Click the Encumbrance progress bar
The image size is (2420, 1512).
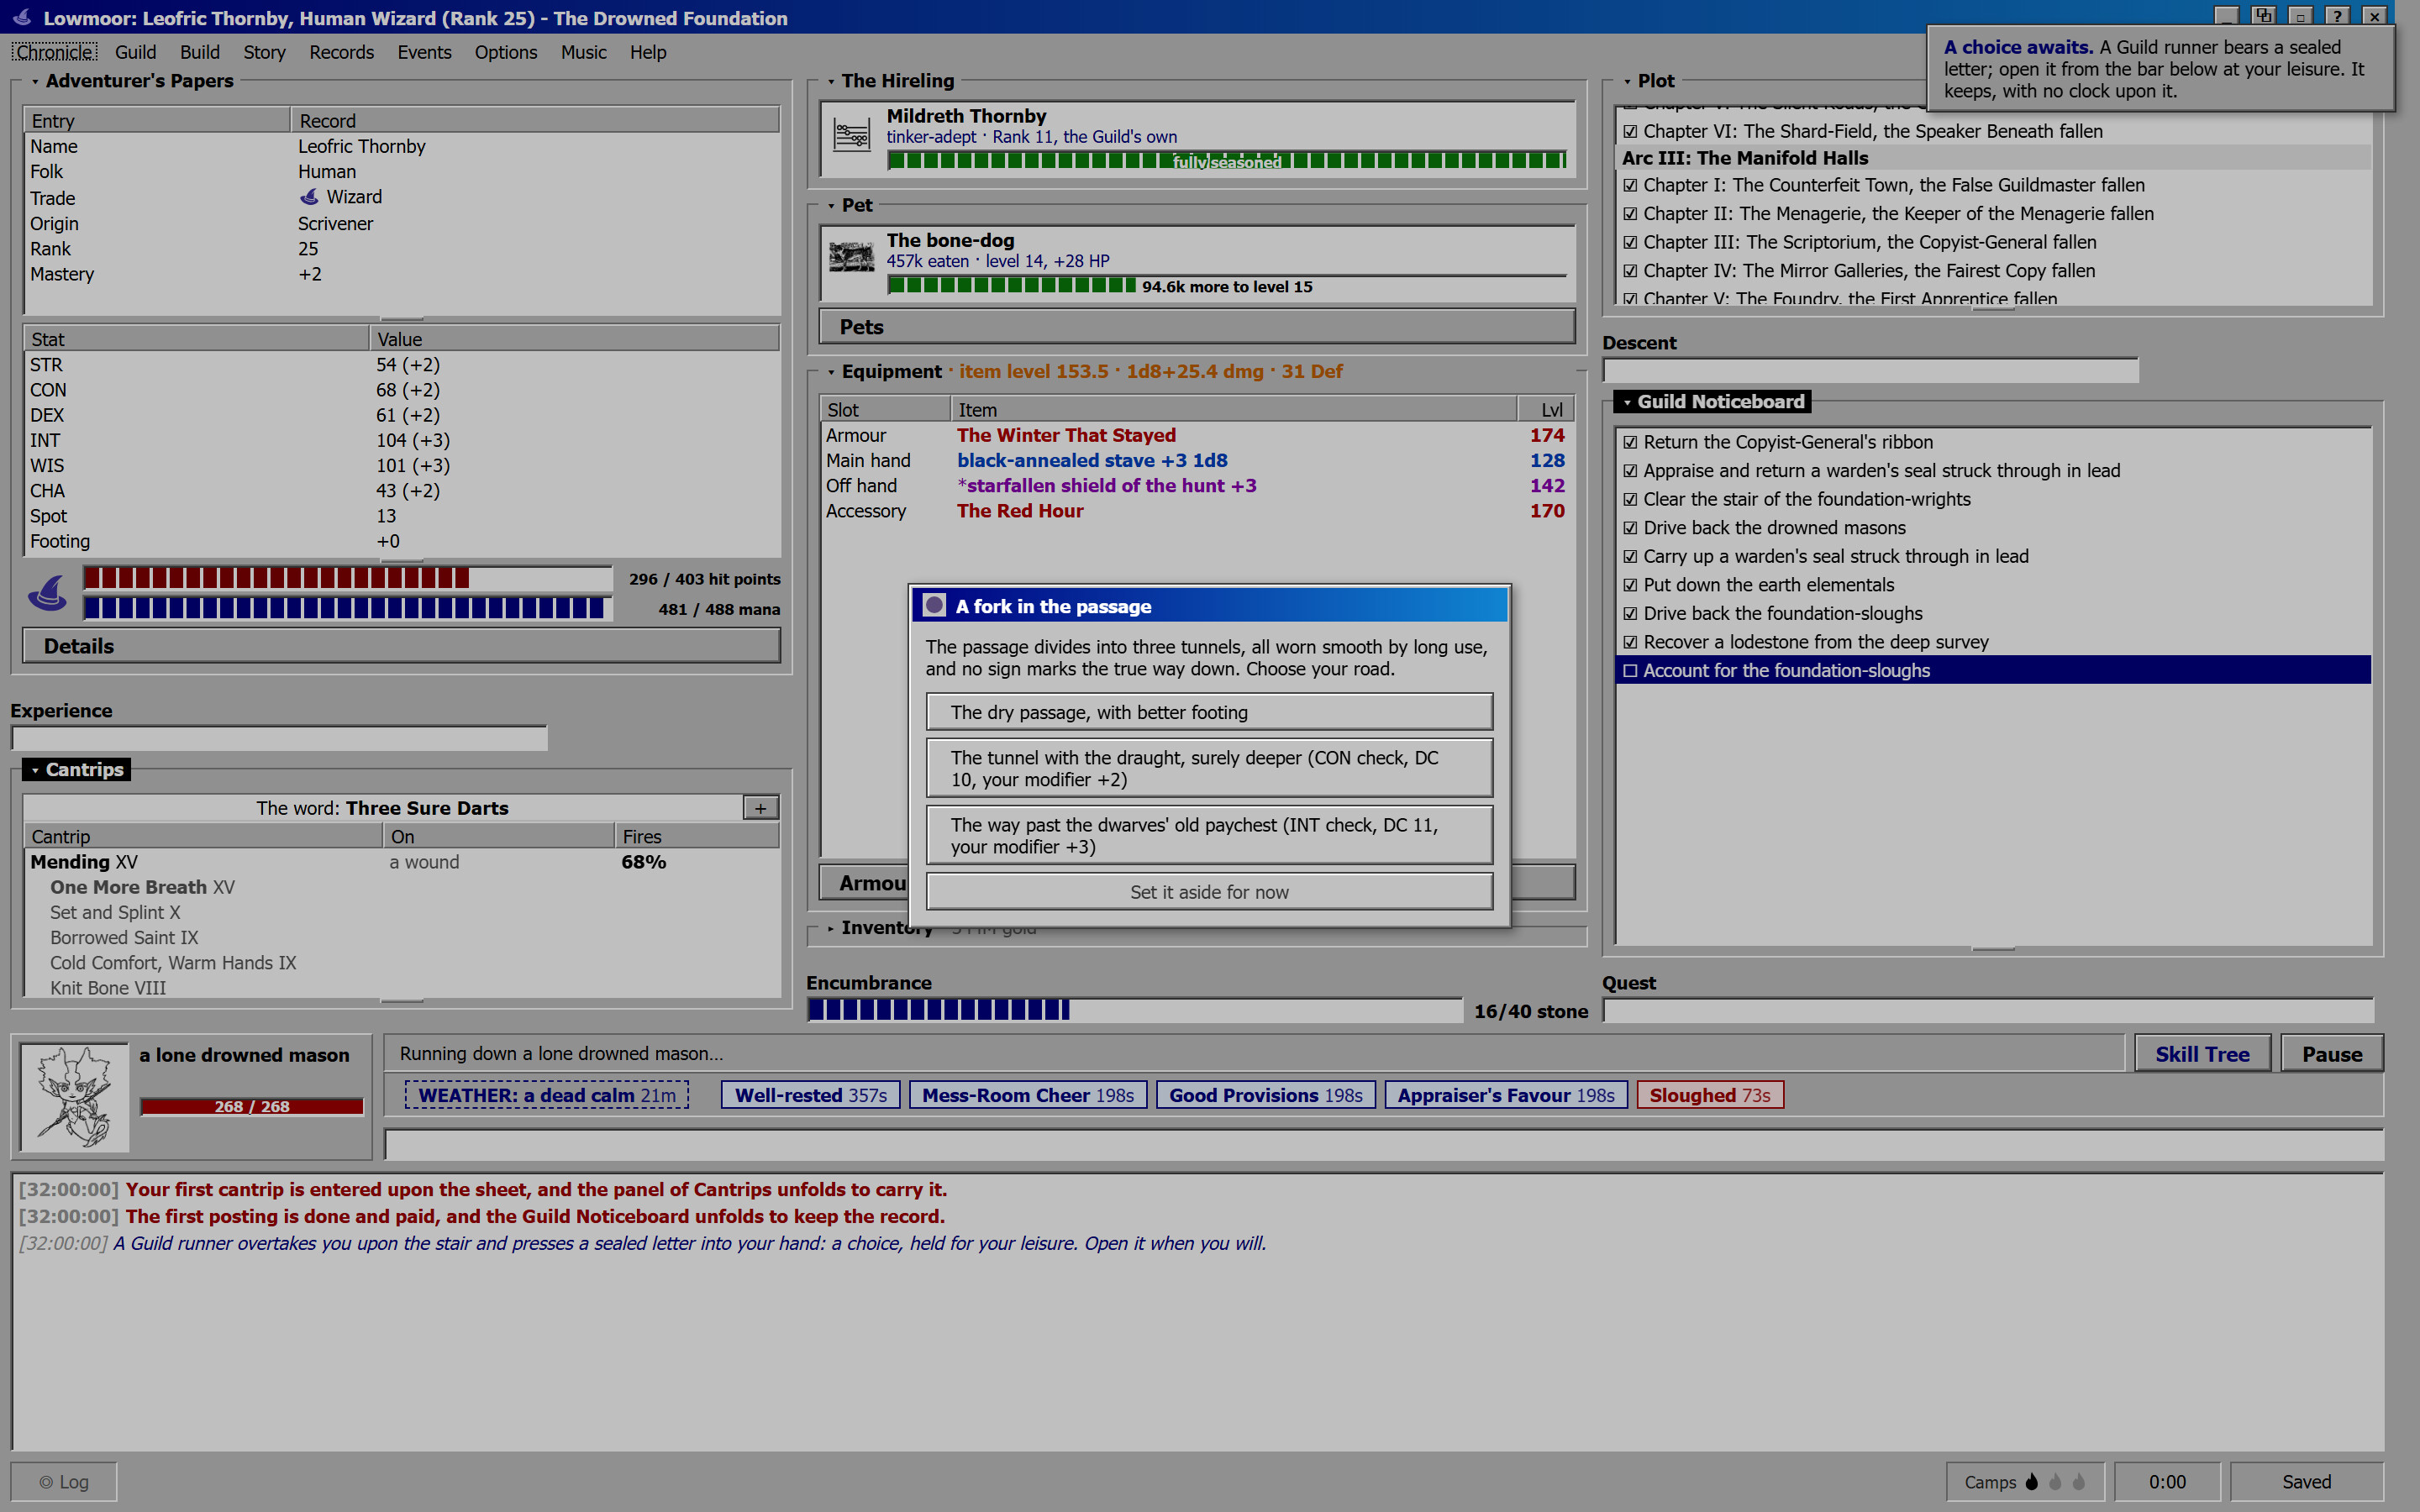point(1134,1010)
